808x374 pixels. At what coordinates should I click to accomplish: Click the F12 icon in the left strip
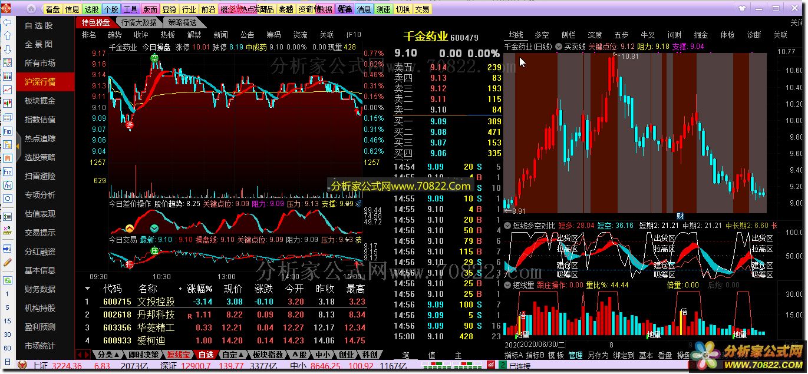coord(8,171)
